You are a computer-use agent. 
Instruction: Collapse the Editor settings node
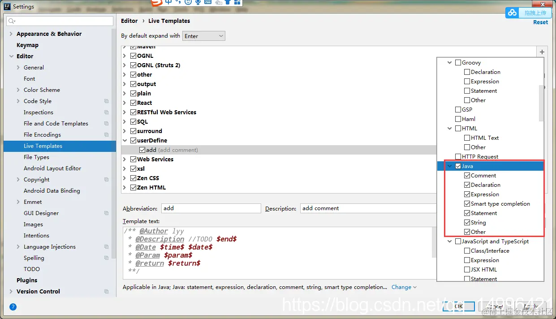tap(11, 56)
